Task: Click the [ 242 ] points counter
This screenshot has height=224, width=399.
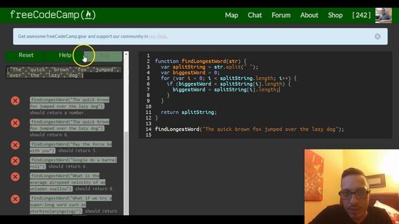Action: 362,15
